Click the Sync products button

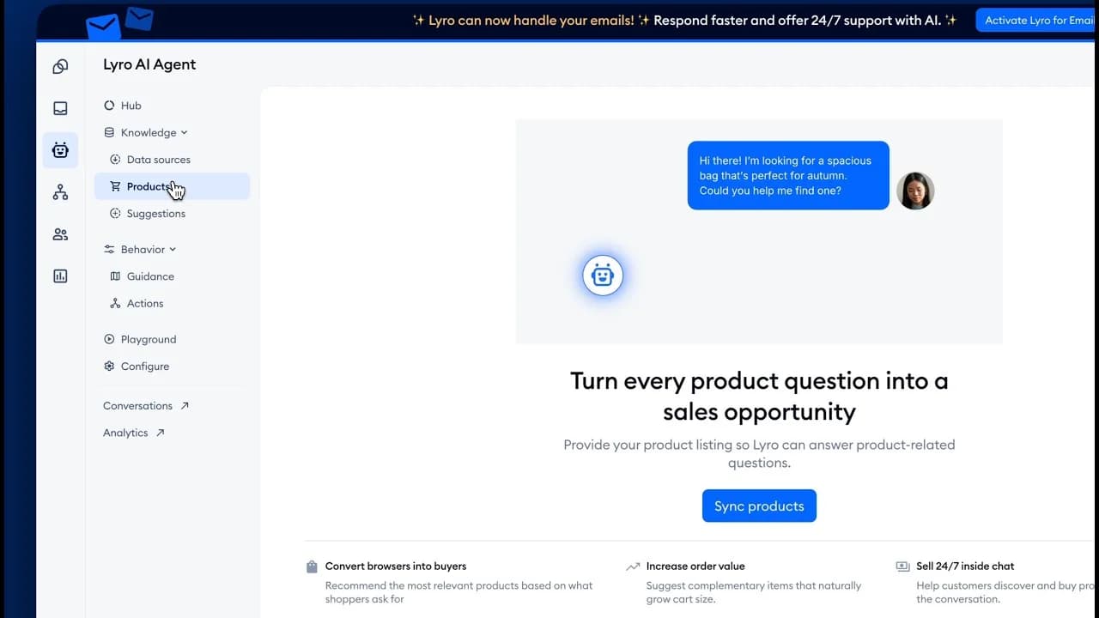click(759, 506)
